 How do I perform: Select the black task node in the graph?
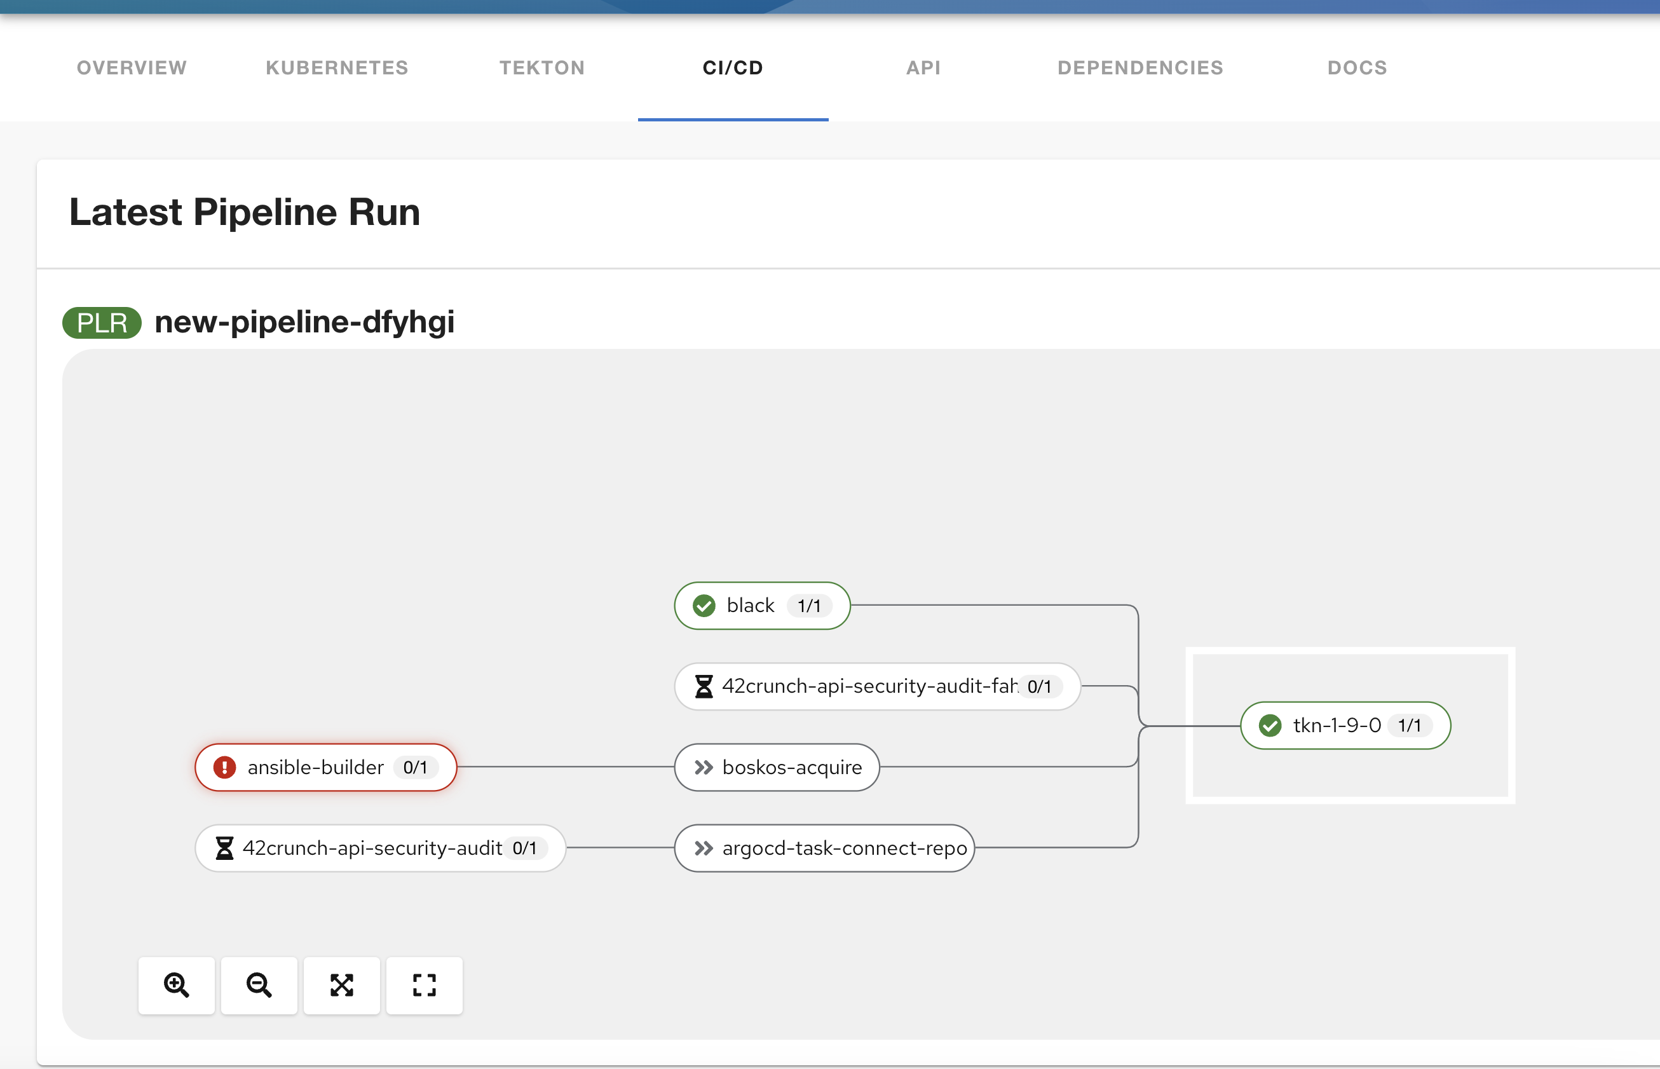click(761, 605)
